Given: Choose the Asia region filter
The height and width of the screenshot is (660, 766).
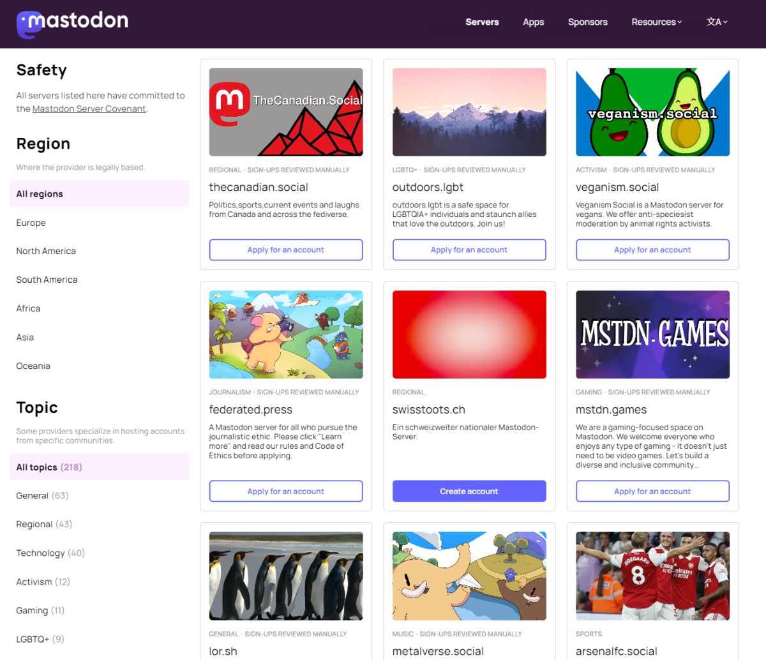Looking at the screenshot, I should click(x=25, y=337).
